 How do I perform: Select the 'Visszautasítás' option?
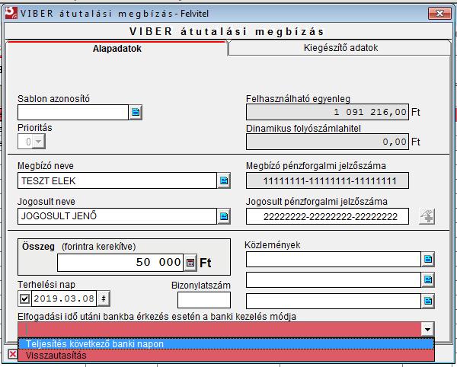[x=226, y=356]
